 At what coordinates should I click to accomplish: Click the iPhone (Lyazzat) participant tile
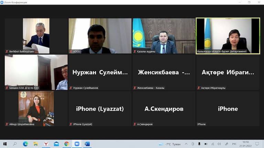(x=100, y=109)
